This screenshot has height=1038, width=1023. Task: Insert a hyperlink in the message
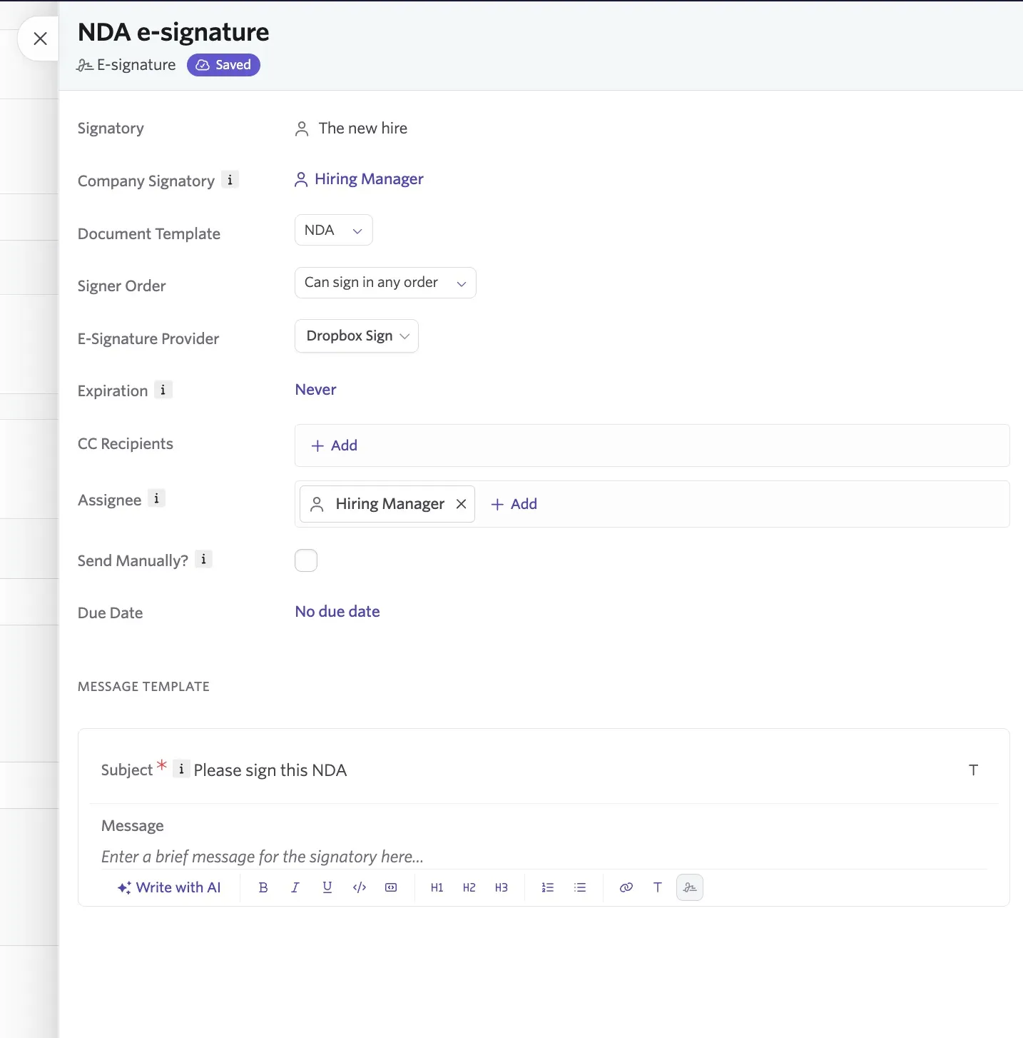pyautogui.click(x=626, y=887)
